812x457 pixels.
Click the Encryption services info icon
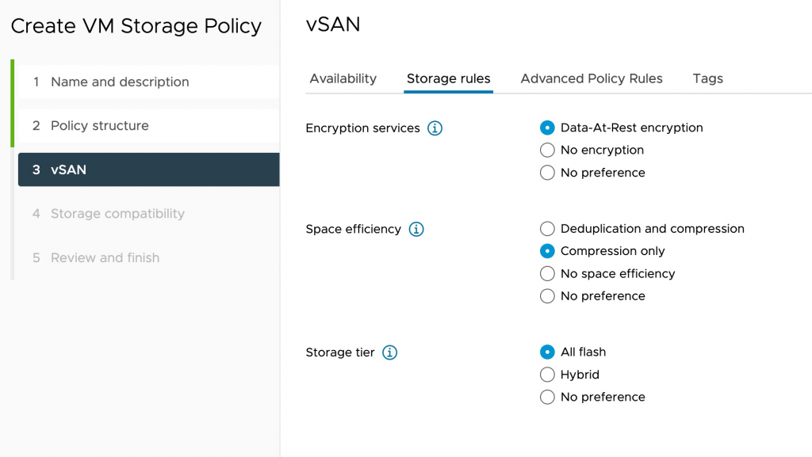435,128
